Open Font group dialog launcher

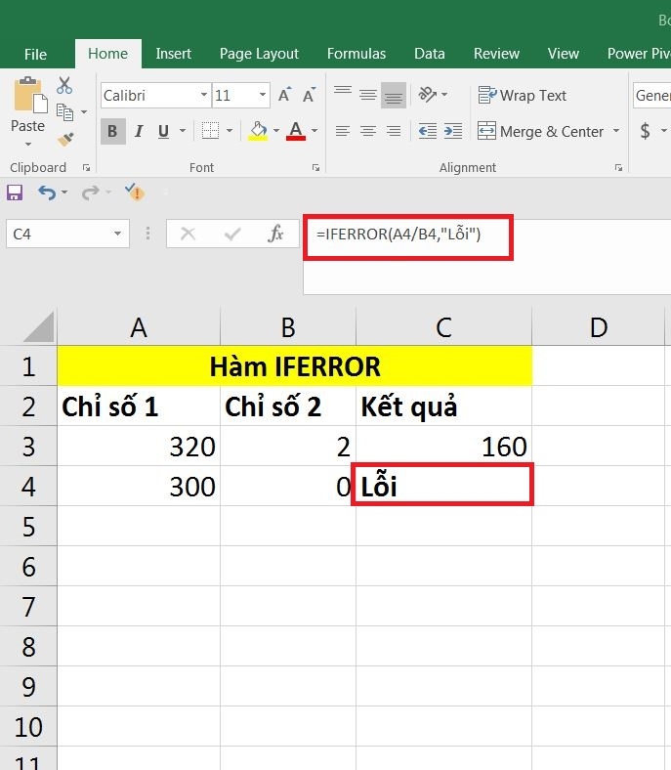coord(316,168)
